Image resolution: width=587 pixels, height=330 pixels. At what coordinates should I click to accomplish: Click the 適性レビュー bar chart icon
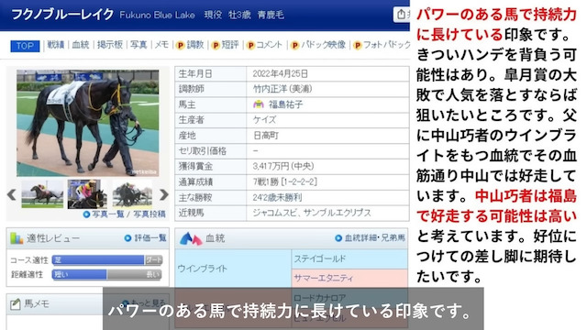pos(17,238)
